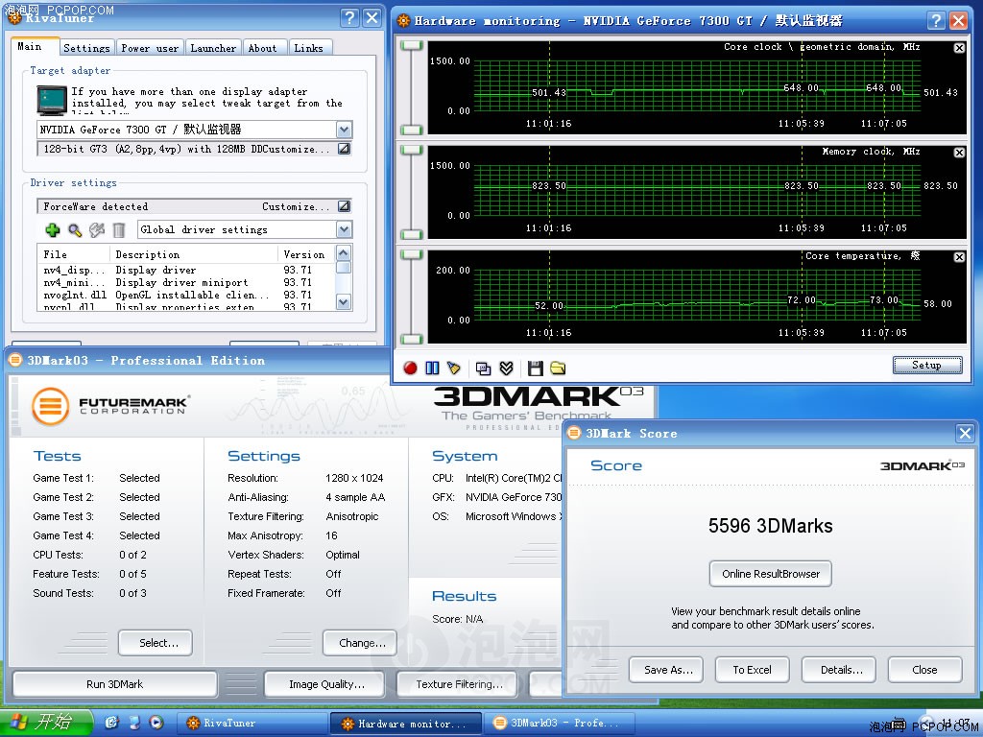Close the Memory clock graph panel
The height and width of the screenshot is (737, 983).
pos(959,153)
